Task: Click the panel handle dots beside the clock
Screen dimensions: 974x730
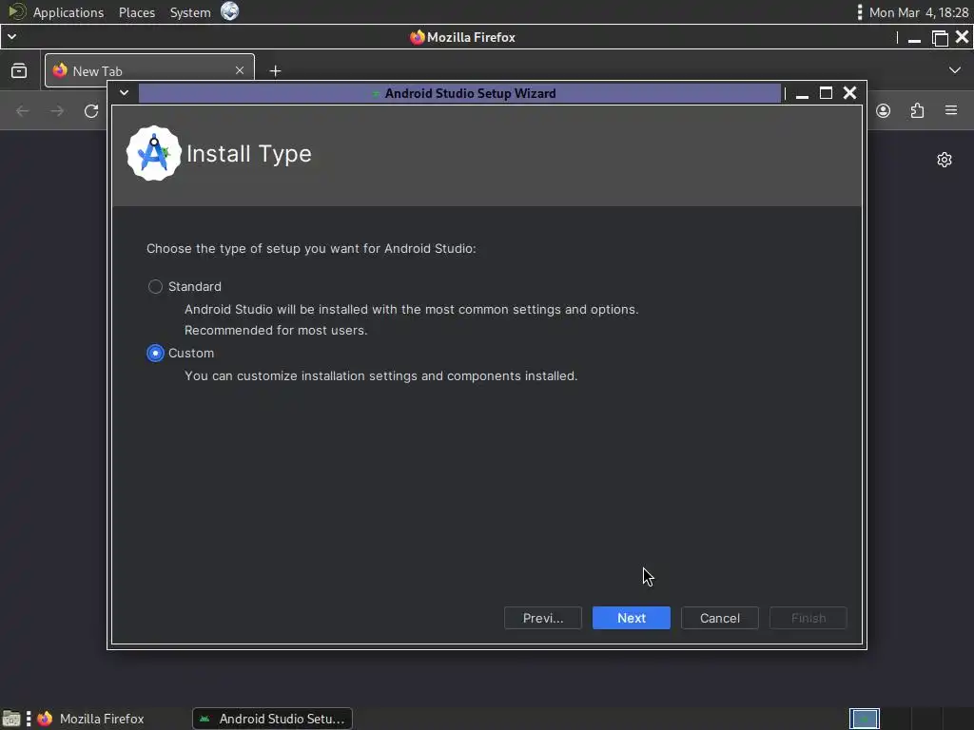Action: [x=860, y=12]
